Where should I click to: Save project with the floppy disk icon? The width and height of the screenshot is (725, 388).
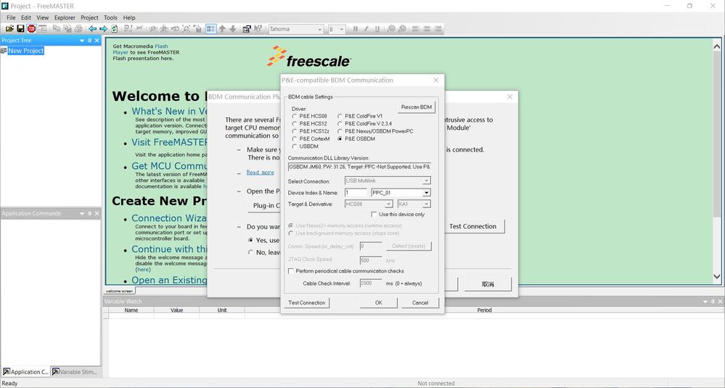point(20,28)
